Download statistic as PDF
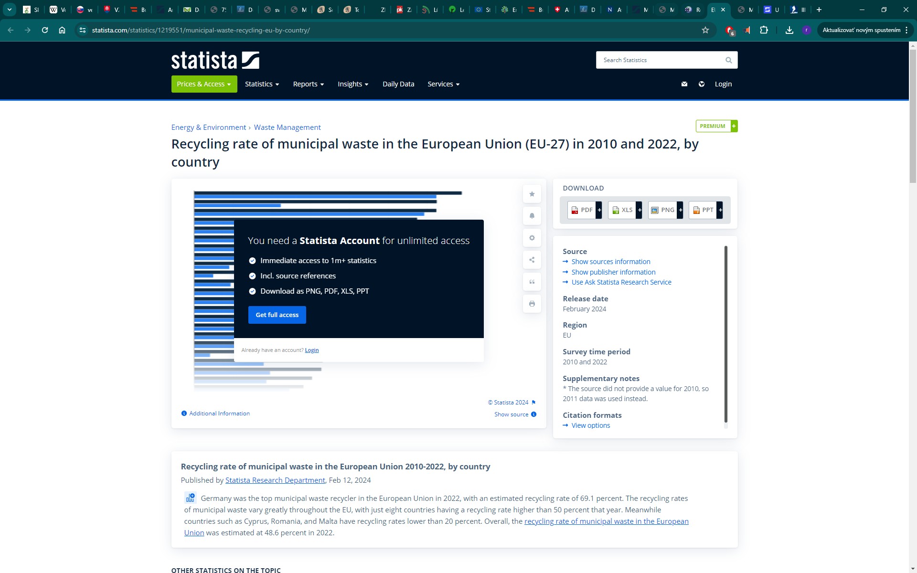The width and height of the screenshot is (917, 573). [585, 210]
